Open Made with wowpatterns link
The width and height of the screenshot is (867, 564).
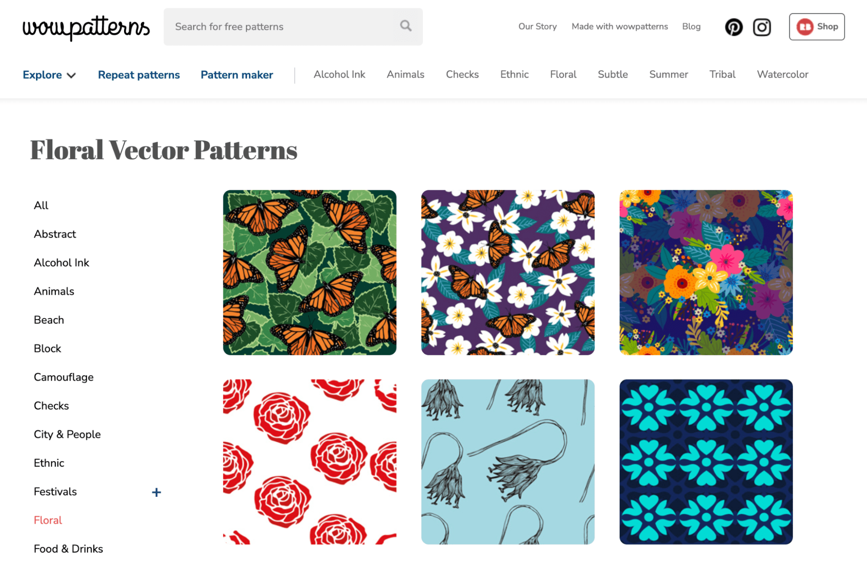click(619, 26)
